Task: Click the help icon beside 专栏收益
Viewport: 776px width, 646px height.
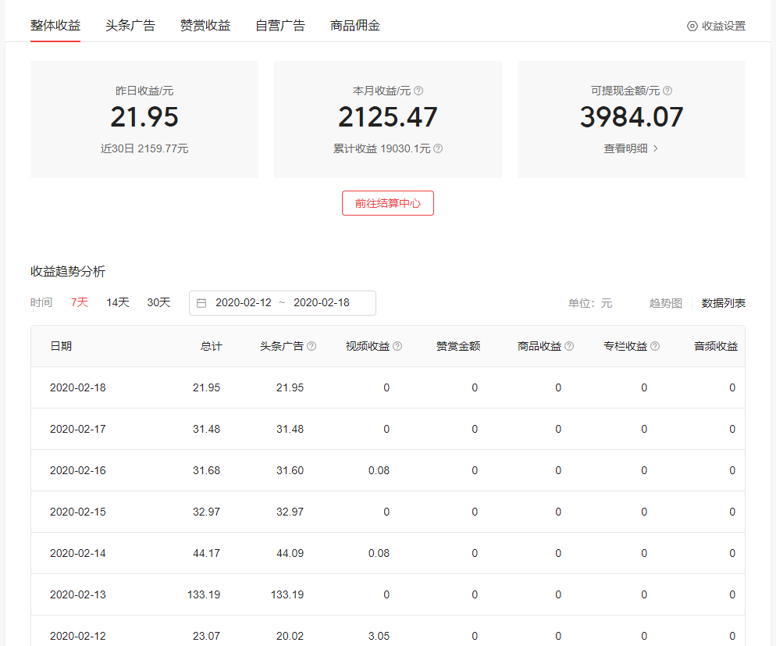Action: 655,346
